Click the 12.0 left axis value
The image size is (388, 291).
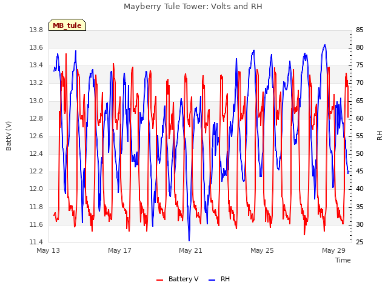tap(36, 189)
